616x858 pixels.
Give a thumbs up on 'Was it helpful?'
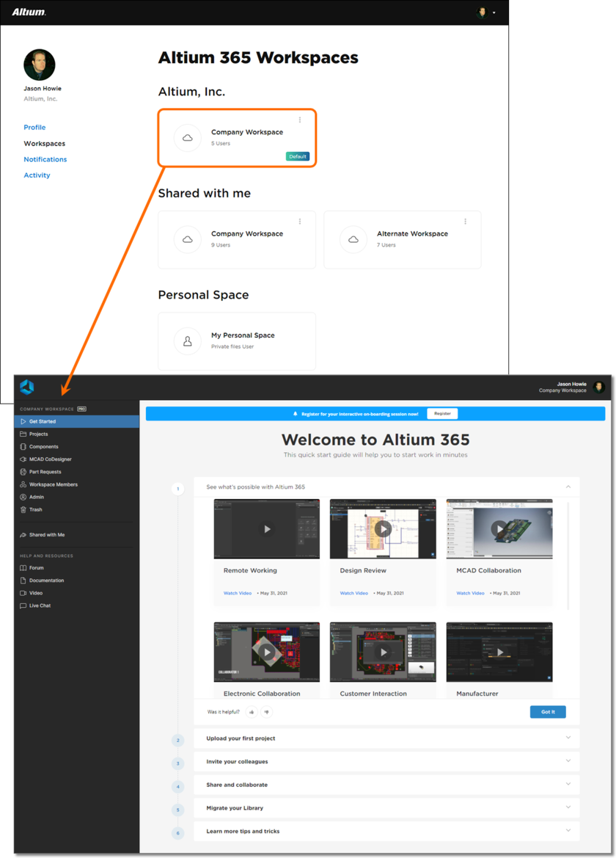[x=252, y=711]
